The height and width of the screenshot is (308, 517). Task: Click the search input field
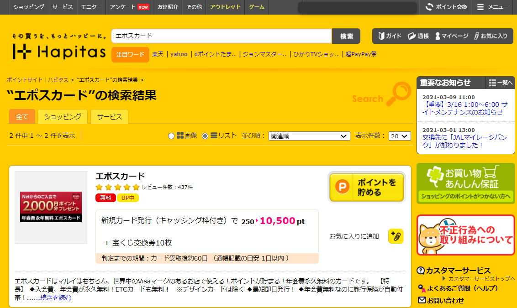tap(221, 36)
